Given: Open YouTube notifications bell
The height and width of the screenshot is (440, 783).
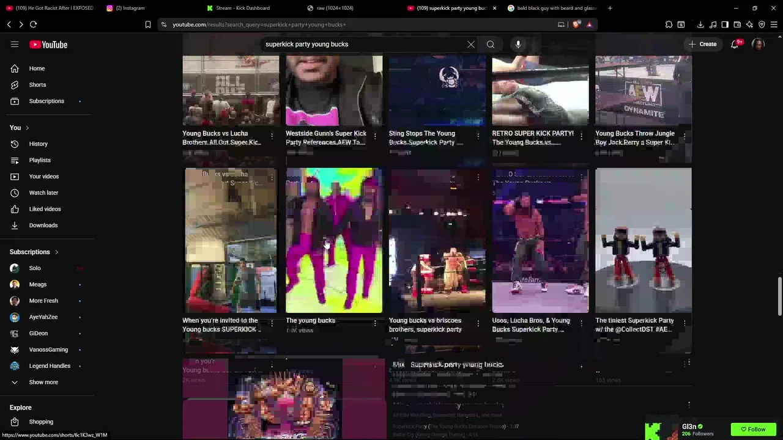Looking at the screenshot, I should pyautogui.click(x=735, y=44).
